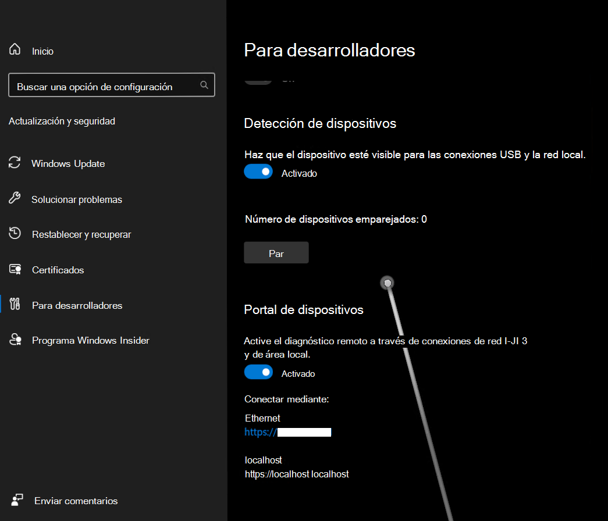Screen dimensions: 608x521
Task: Select the Para desarrolladores tools icon
Action: pyautogui.click(x=14, y=305)
